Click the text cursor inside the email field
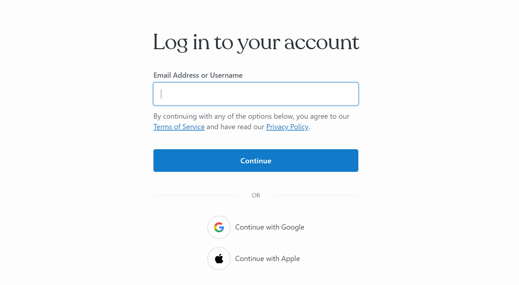Image resolution: width=519 pixels, height=285 pixels. pyautogui.click(x=161, y=94)
